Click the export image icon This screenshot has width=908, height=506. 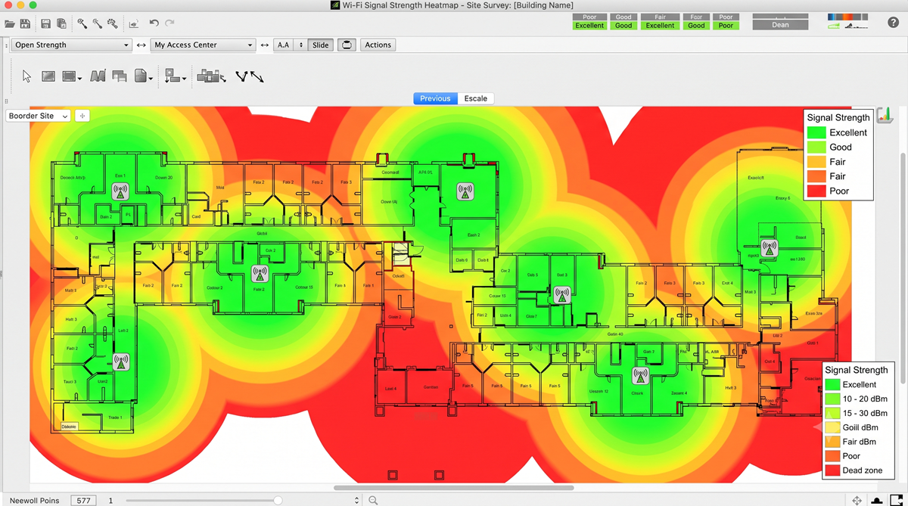134,24
